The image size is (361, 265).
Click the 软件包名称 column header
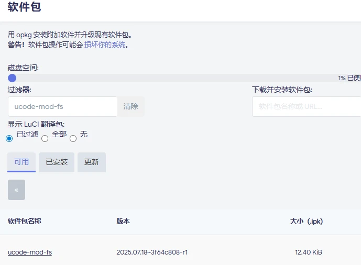pos(25,221)
